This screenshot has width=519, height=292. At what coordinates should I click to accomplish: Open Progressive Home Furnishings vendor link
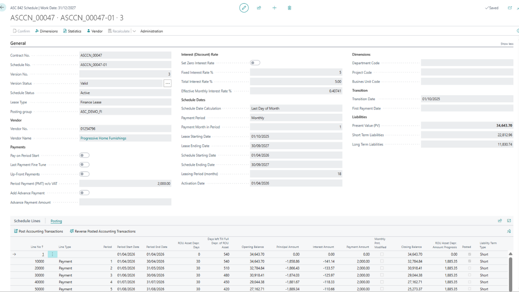point(103,138)
